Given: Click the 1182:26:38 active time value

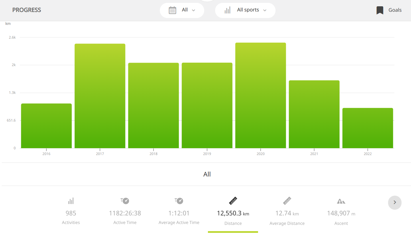Looking at the screenshot, I should tap(125, 213).
